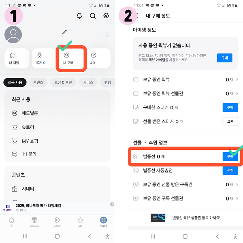Tap the search magnifier icon

[93, 16]
